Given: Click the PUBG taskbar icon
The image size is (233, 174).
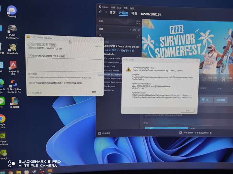Looking at the screenshot, I should click(x=50, y=171).
